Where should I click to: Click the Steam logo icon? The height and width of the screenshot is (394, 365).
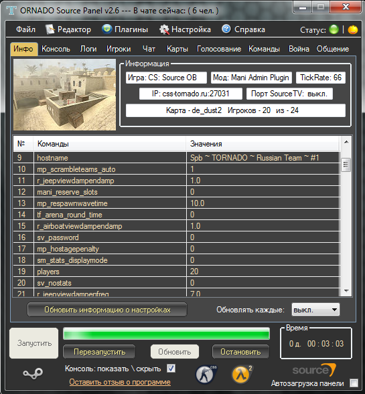tap(33, 373)
